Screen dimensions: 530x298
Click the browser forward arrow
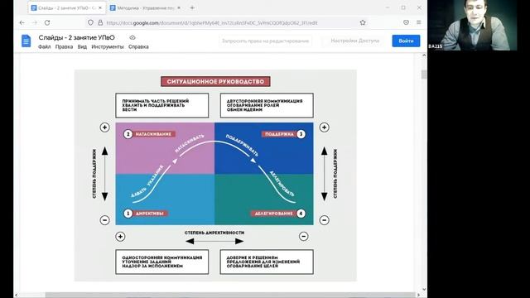(x=35, y=22)
